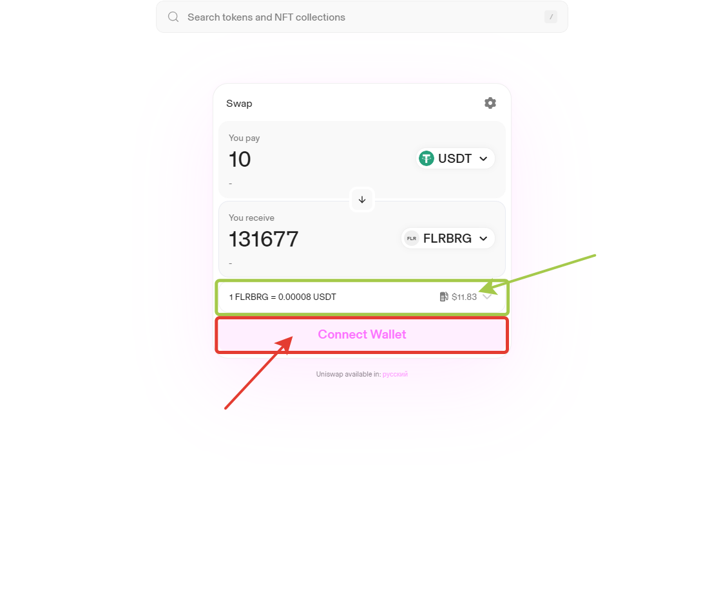Click the $11.83 gas estimate
The height and width of the screenshot is (598, 710).
464,297
